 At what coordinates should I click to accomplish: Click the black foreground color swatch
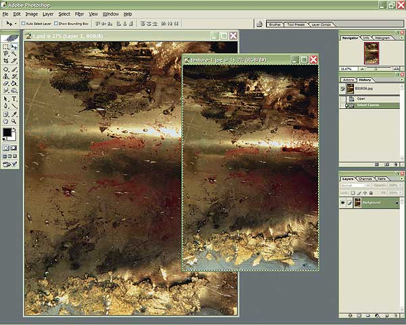(7, 132)
